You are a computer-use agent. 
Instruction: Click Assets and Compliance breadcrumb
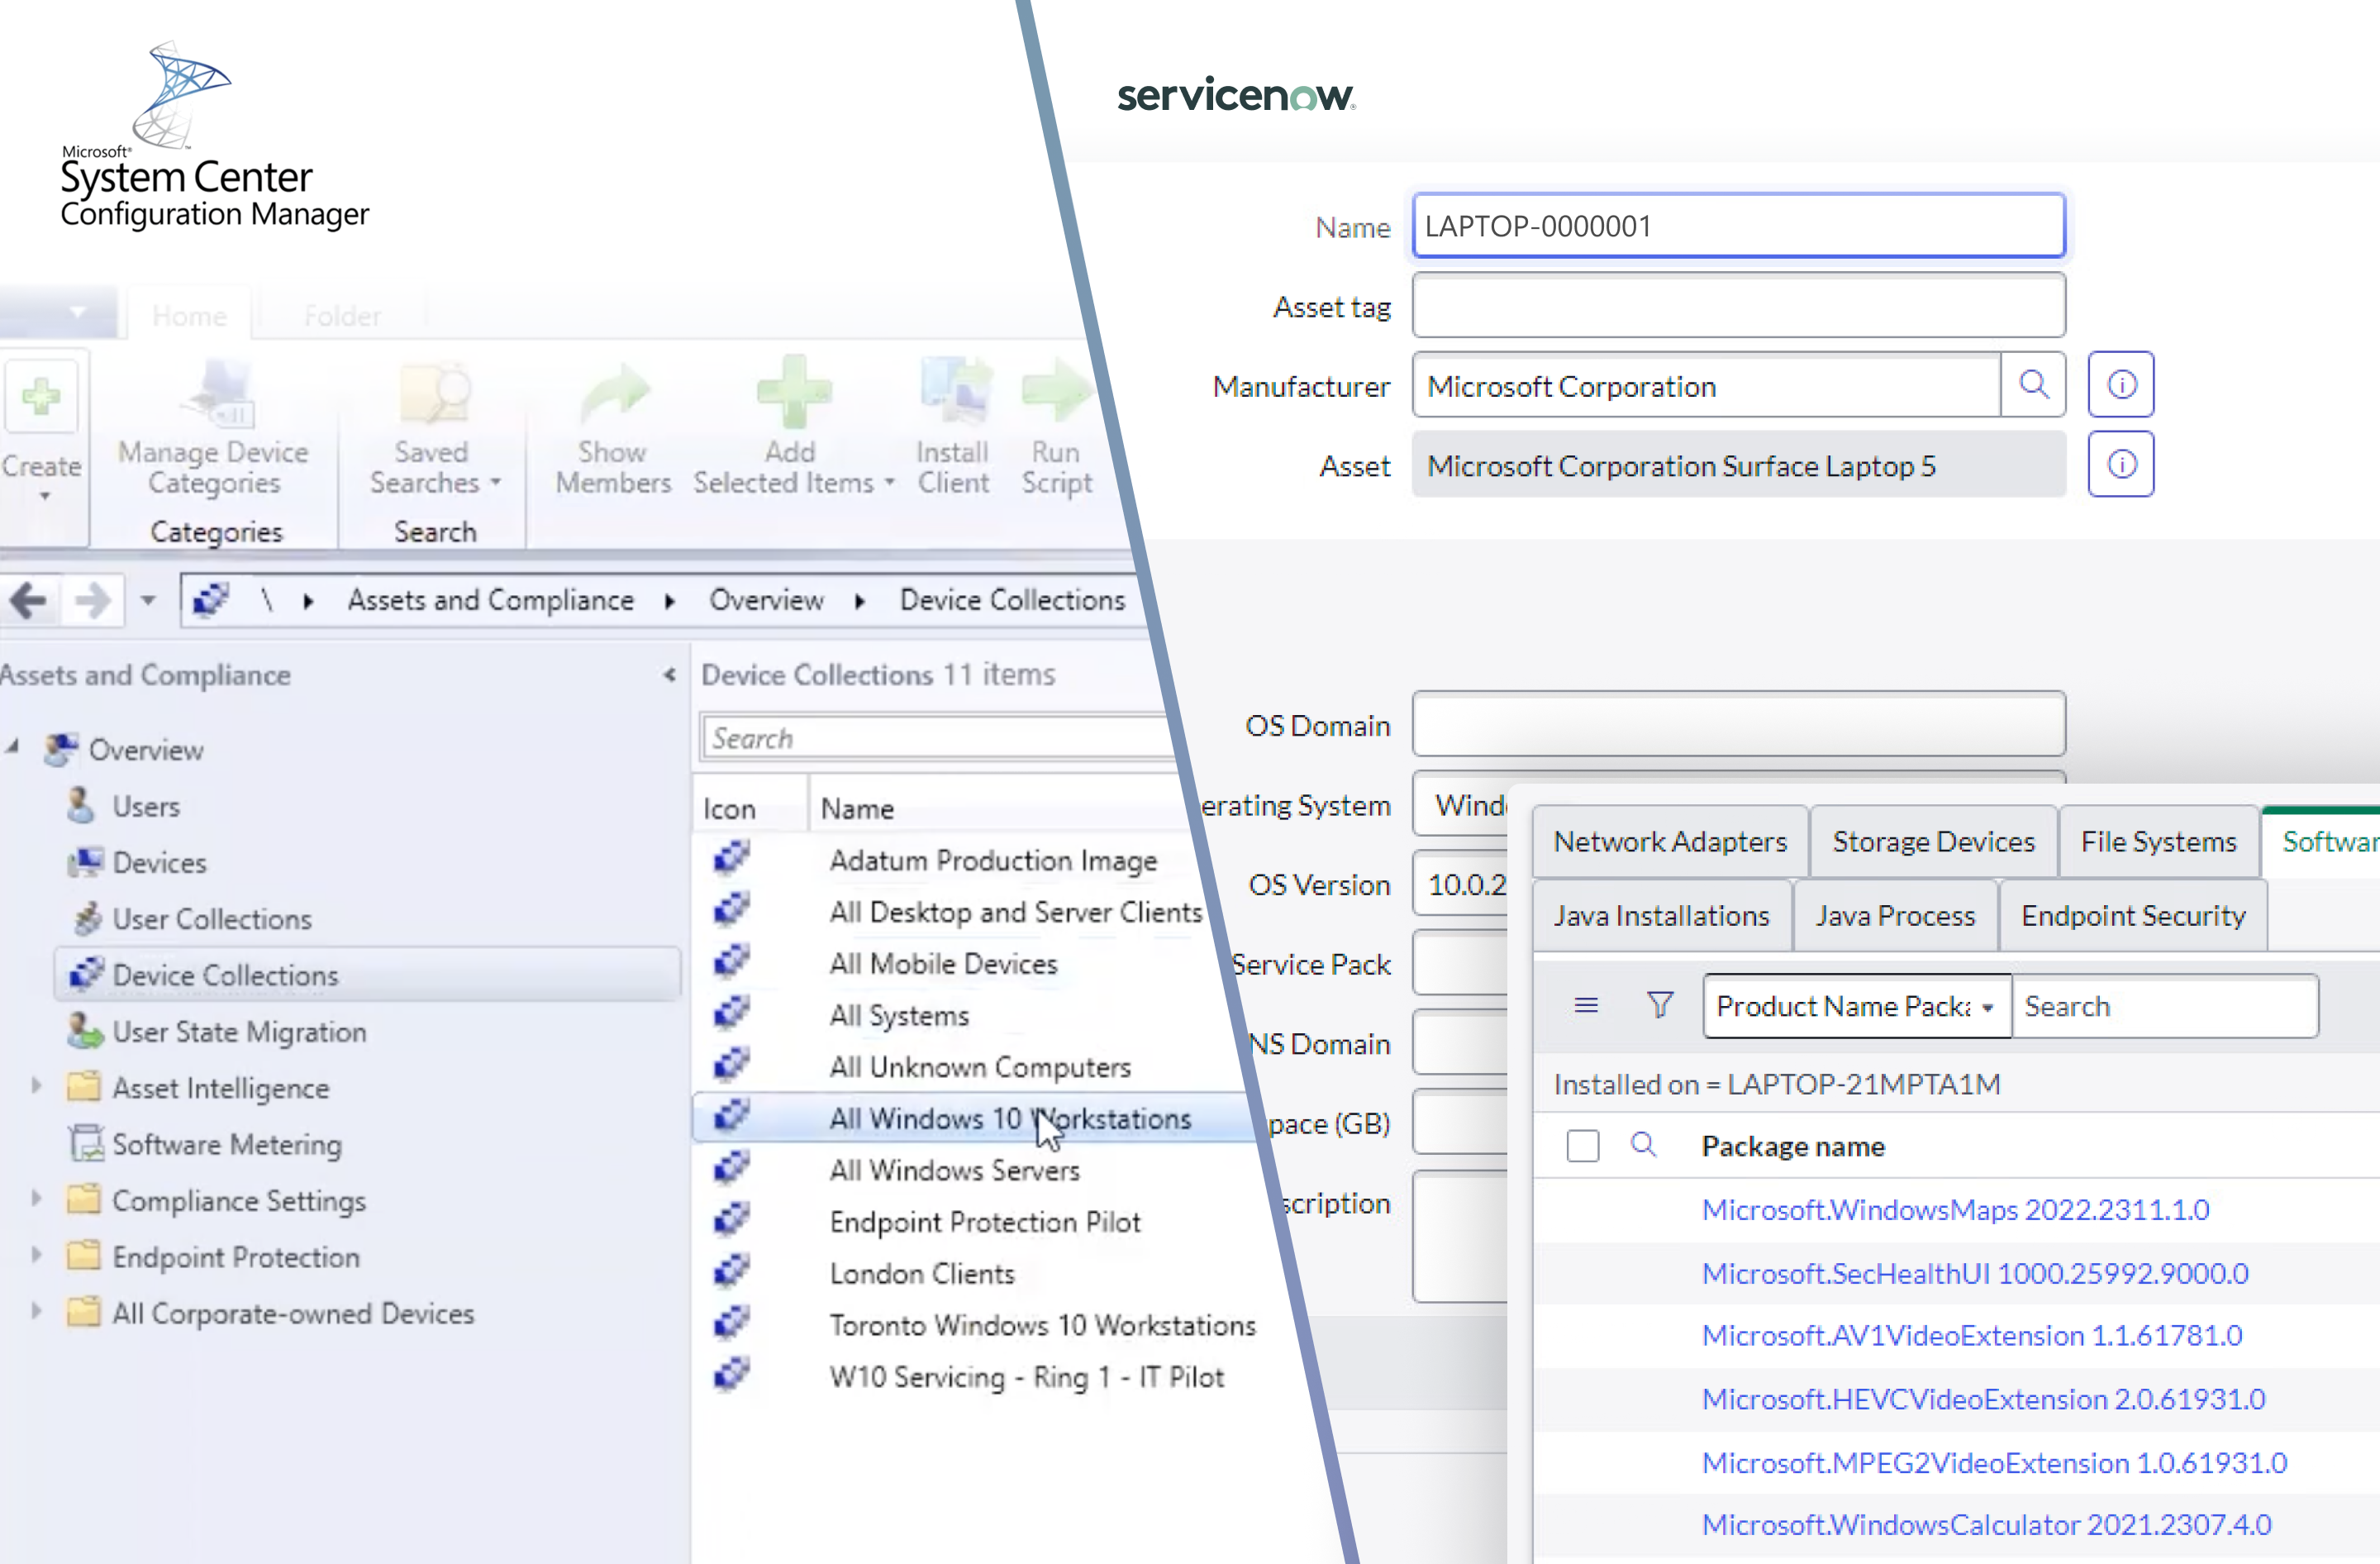490,600
